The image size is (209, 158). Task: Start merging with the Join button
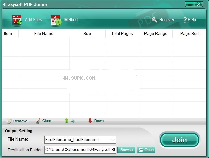tap(179, 140)
